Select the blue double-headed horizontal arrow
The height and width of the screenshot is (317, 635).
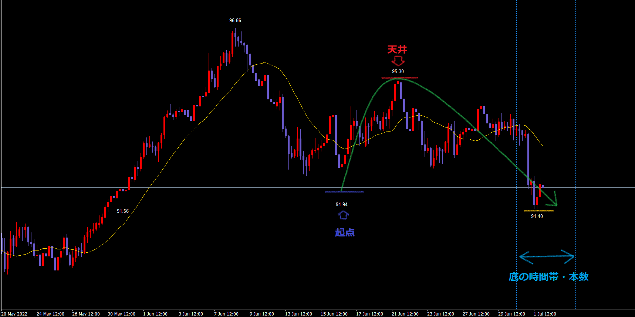tap(547, 256)
